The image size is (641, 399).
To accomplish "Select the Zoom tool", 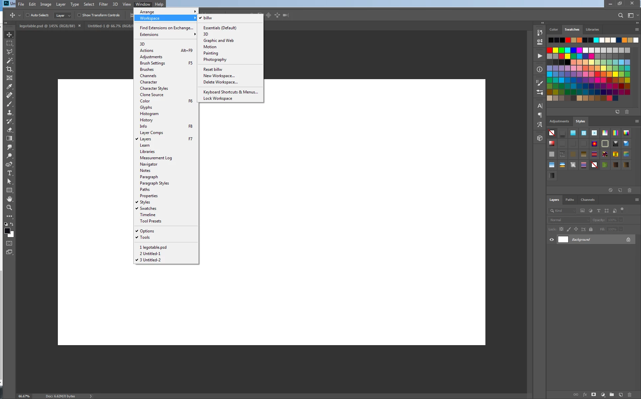I will coord(9,207).
